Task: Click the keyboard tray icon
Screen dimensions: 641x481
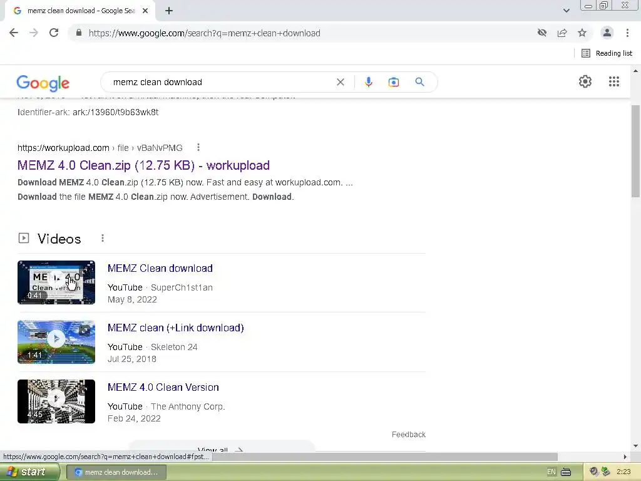Action: click(x=566, y=472)
